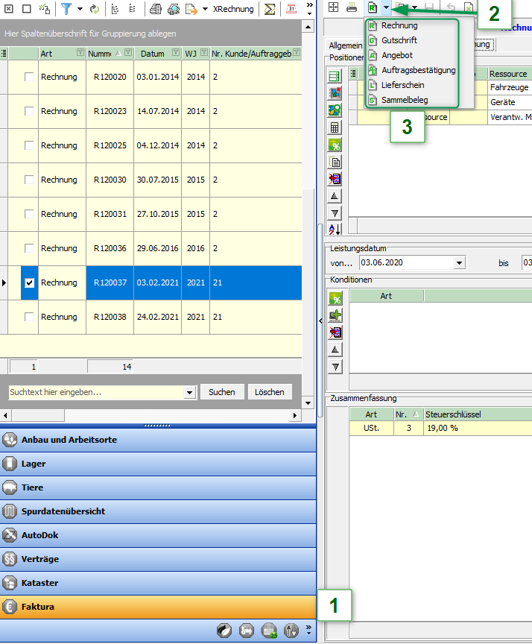Click the green refresh arrows icon
Viewport: 532px width, 644px height.
coord(95,9)
